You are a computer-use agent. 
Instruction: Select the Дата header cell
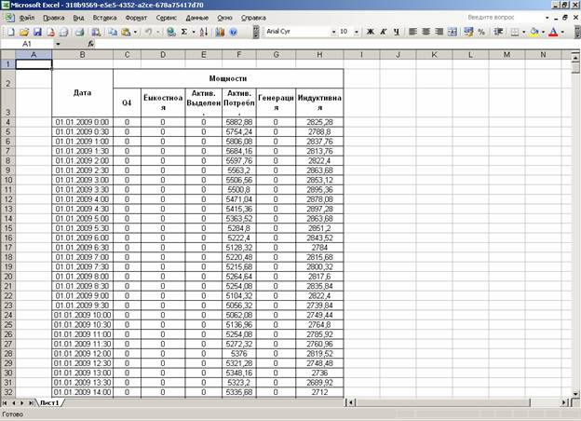point(82,93)
